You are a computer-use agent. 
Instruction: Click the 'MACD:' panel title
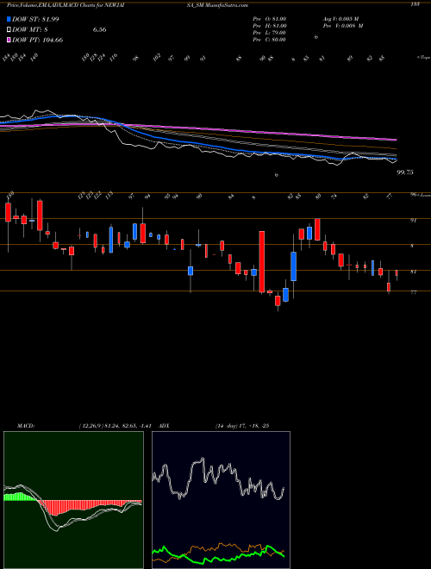point(26,426)
